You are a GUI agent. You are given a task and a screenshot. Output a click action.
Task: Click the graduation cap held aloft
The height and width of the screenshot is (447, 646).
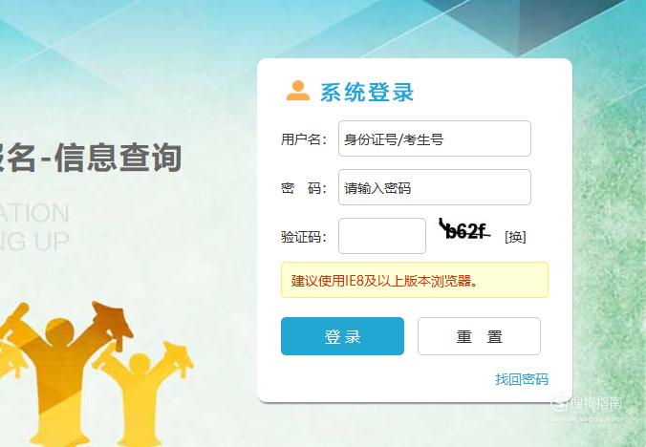(113, 322)
